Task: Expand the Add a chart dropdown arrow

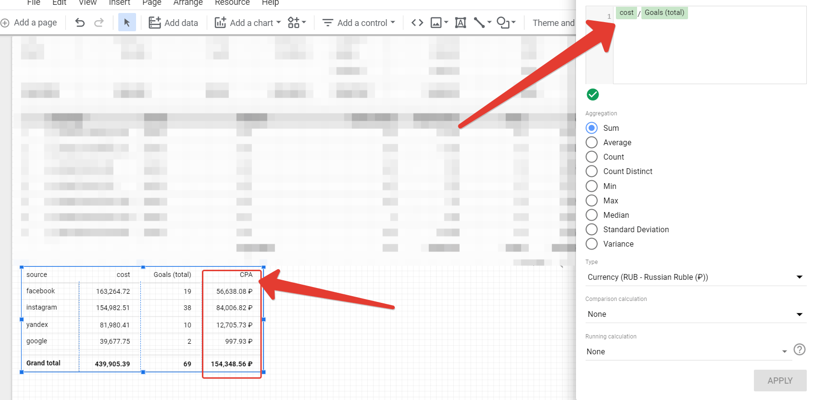Action: click(x=278, y=23)
